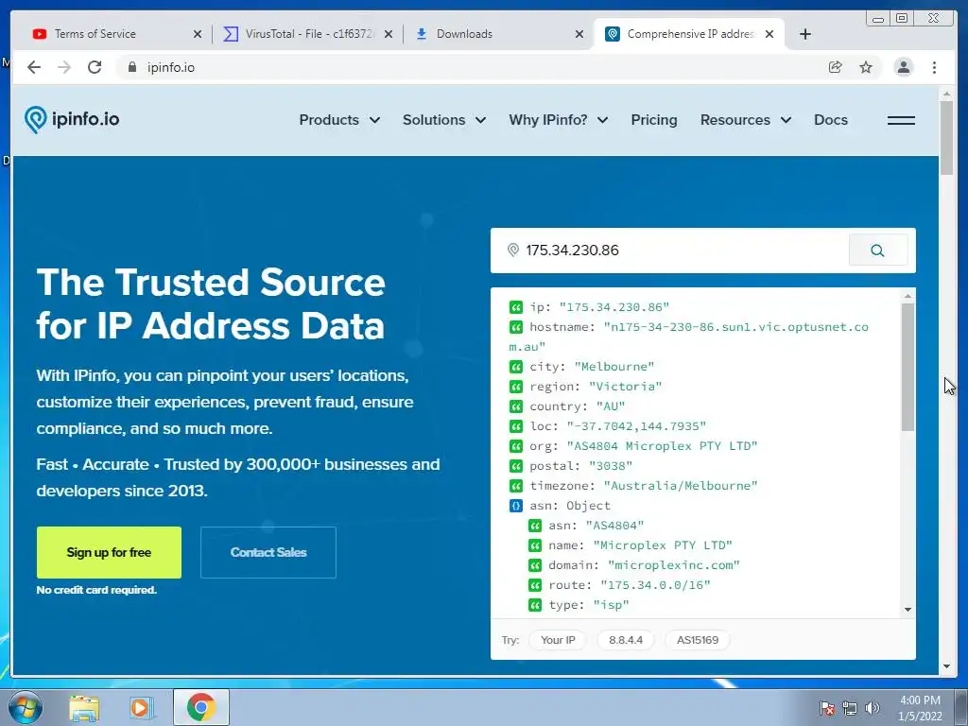Click the "AS4804 Microplex PTY LTD" org value
This screenshot has height=726, width=968.
662,446
